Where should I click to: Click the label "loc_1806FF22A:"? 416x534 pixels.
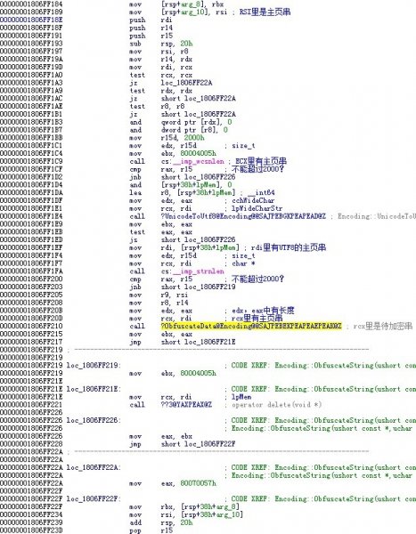coord(94,467)
